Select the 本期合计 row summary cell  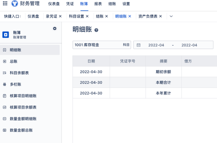(163, 82)
